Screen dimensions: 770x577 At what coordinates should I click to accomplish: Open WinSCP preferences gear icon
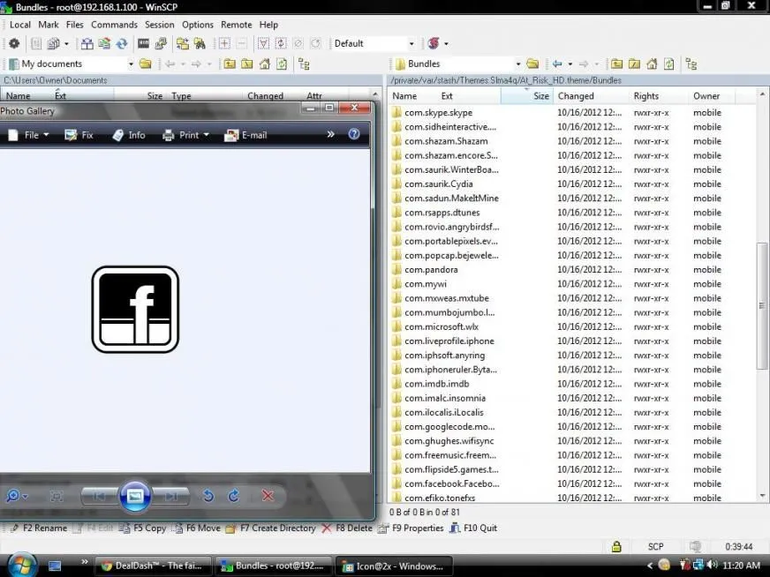click(x=14, y=43)
